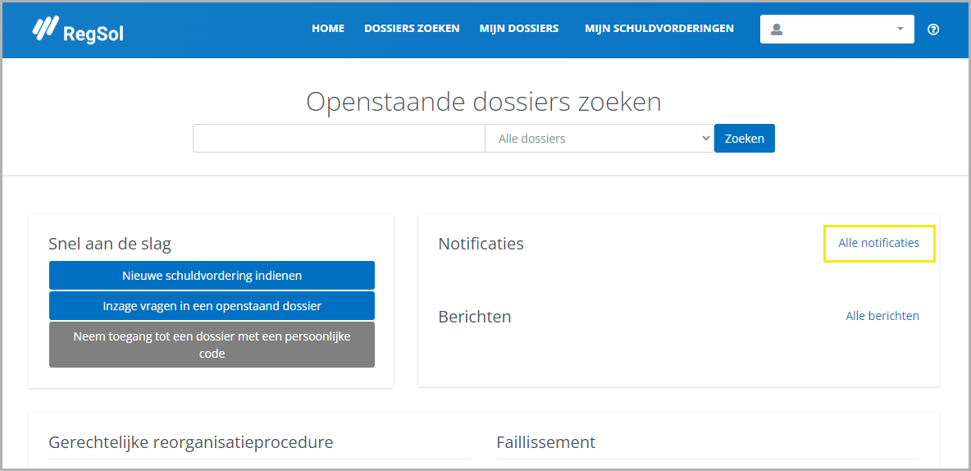The width and height of the screenshot is (971, 471).
Task: Open the Alle berichten link
Action: click(882, 316)
